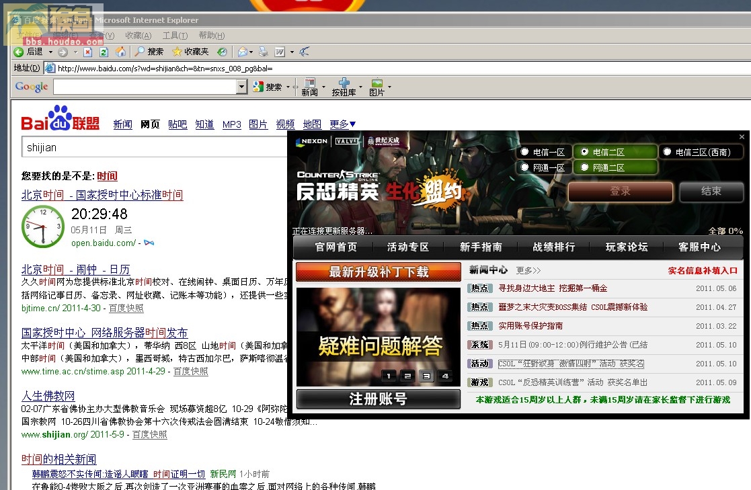Click the Refresh page icon
751x490 pixels.
click(x=104, y=52)
